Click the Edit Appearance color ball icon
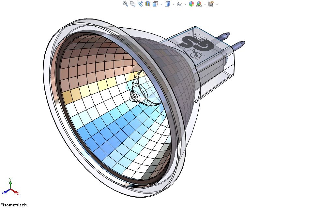 (191, 4)
